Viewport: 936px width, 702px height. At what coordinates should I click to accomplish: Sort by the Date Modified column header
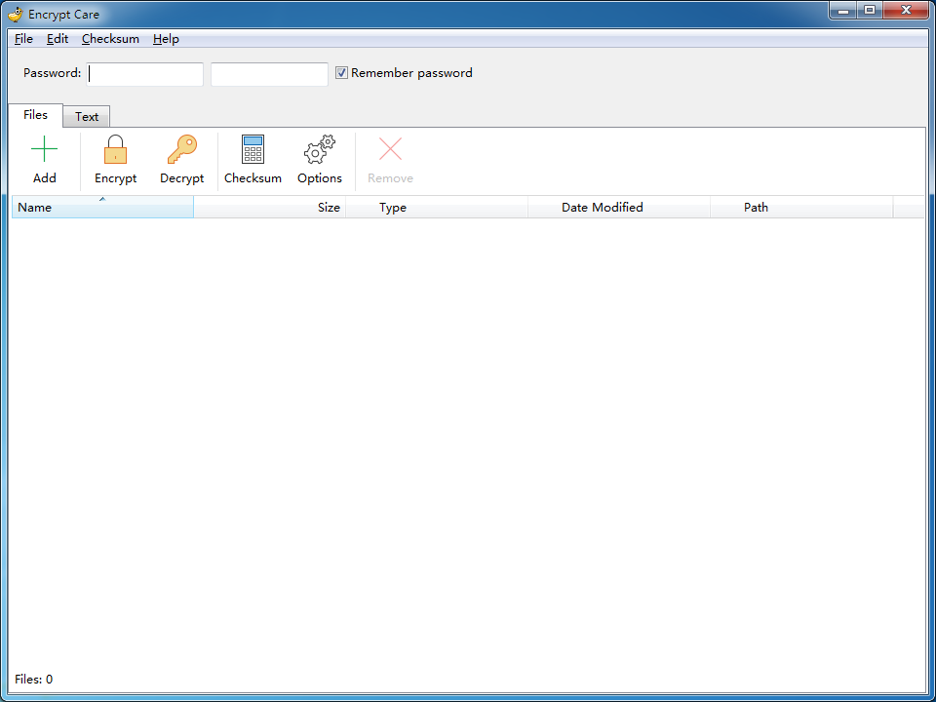coord(619,207)
